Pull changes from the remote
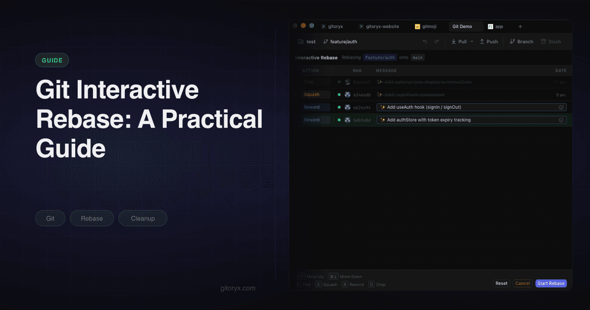590x310 pixels. [x=459, y=42]
